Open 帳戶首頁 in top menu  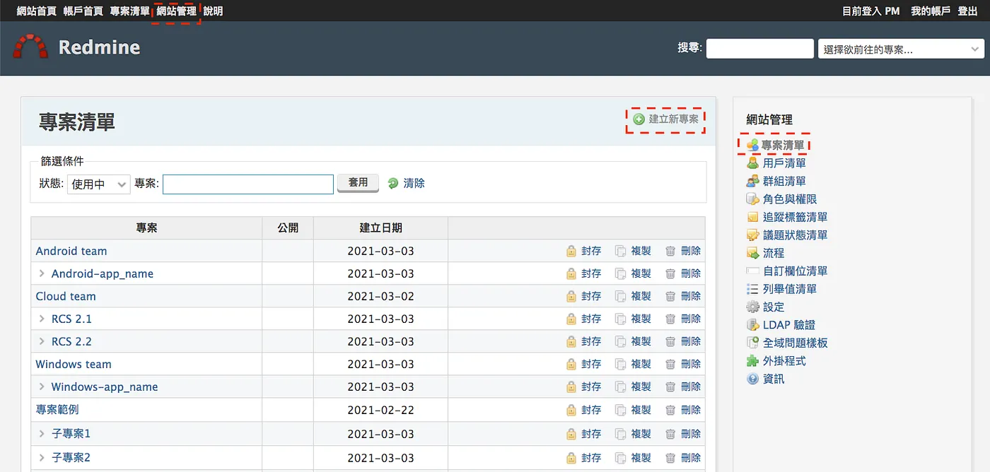[x=83, y=11]
